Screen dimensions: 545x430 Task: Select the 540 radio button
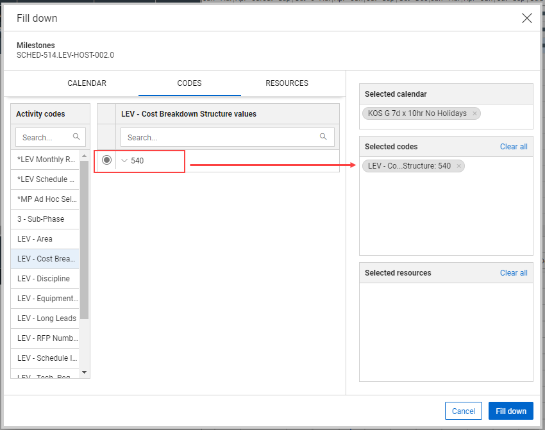click(x=106, y=160)
